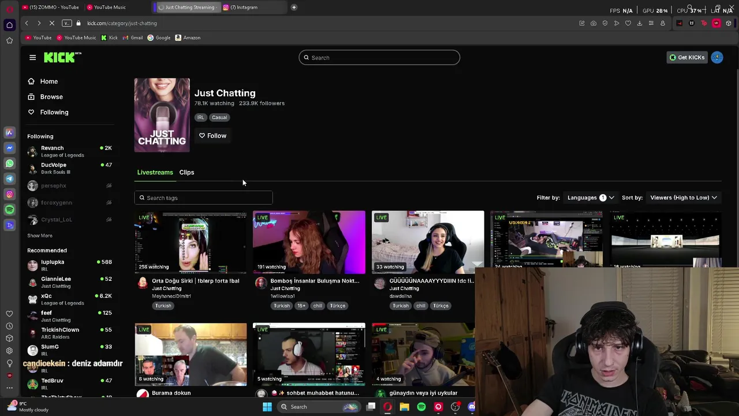Open new tab with plus button
The image size is (739, 416).
point(294,7)
